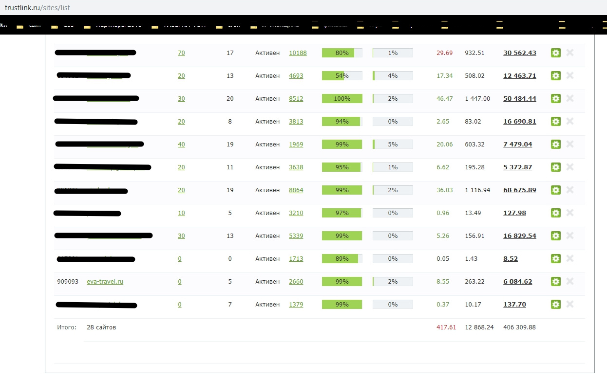Screen dimensions: 607x380
Task: Delete site in row with 50 484.44
Action: 570,98
